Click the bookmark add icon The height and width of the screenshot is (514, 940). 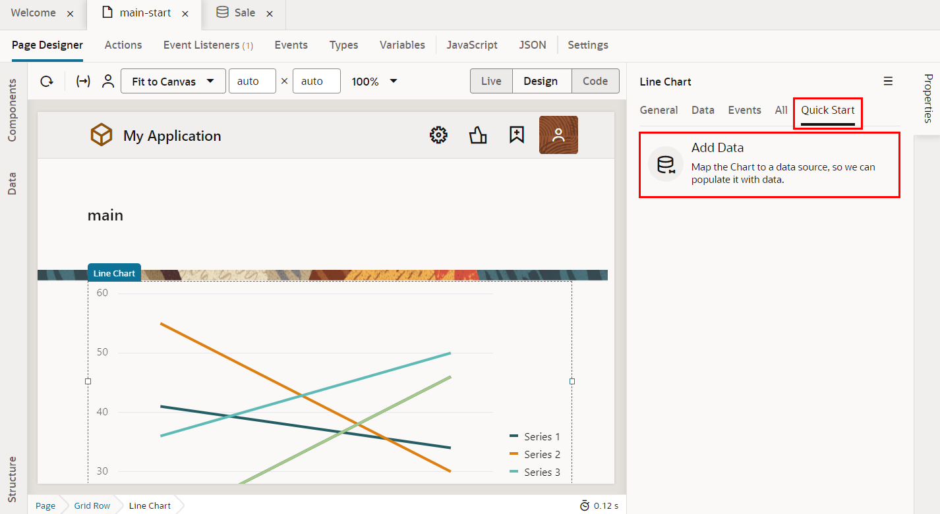[x=517, y=136]
